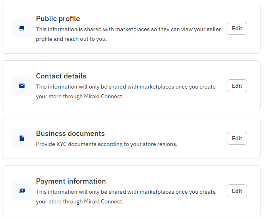Click the Payment information heading

[71, 181]
